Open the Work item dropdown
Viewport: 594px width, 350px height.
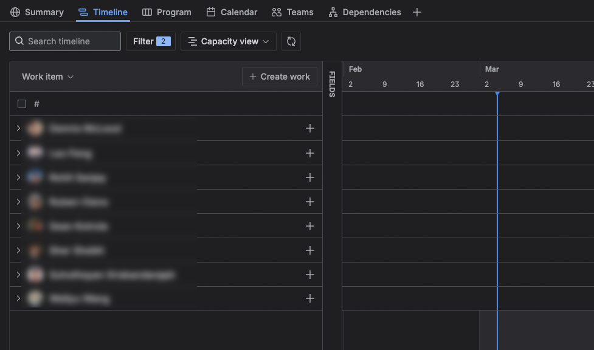point(48,77)
